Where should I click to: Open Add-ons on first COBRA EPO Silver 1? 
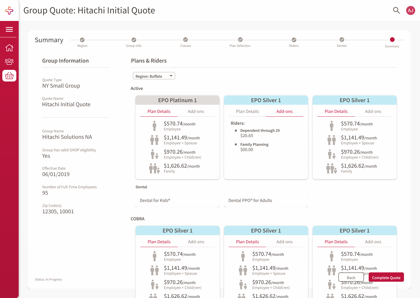coord(196,242)
